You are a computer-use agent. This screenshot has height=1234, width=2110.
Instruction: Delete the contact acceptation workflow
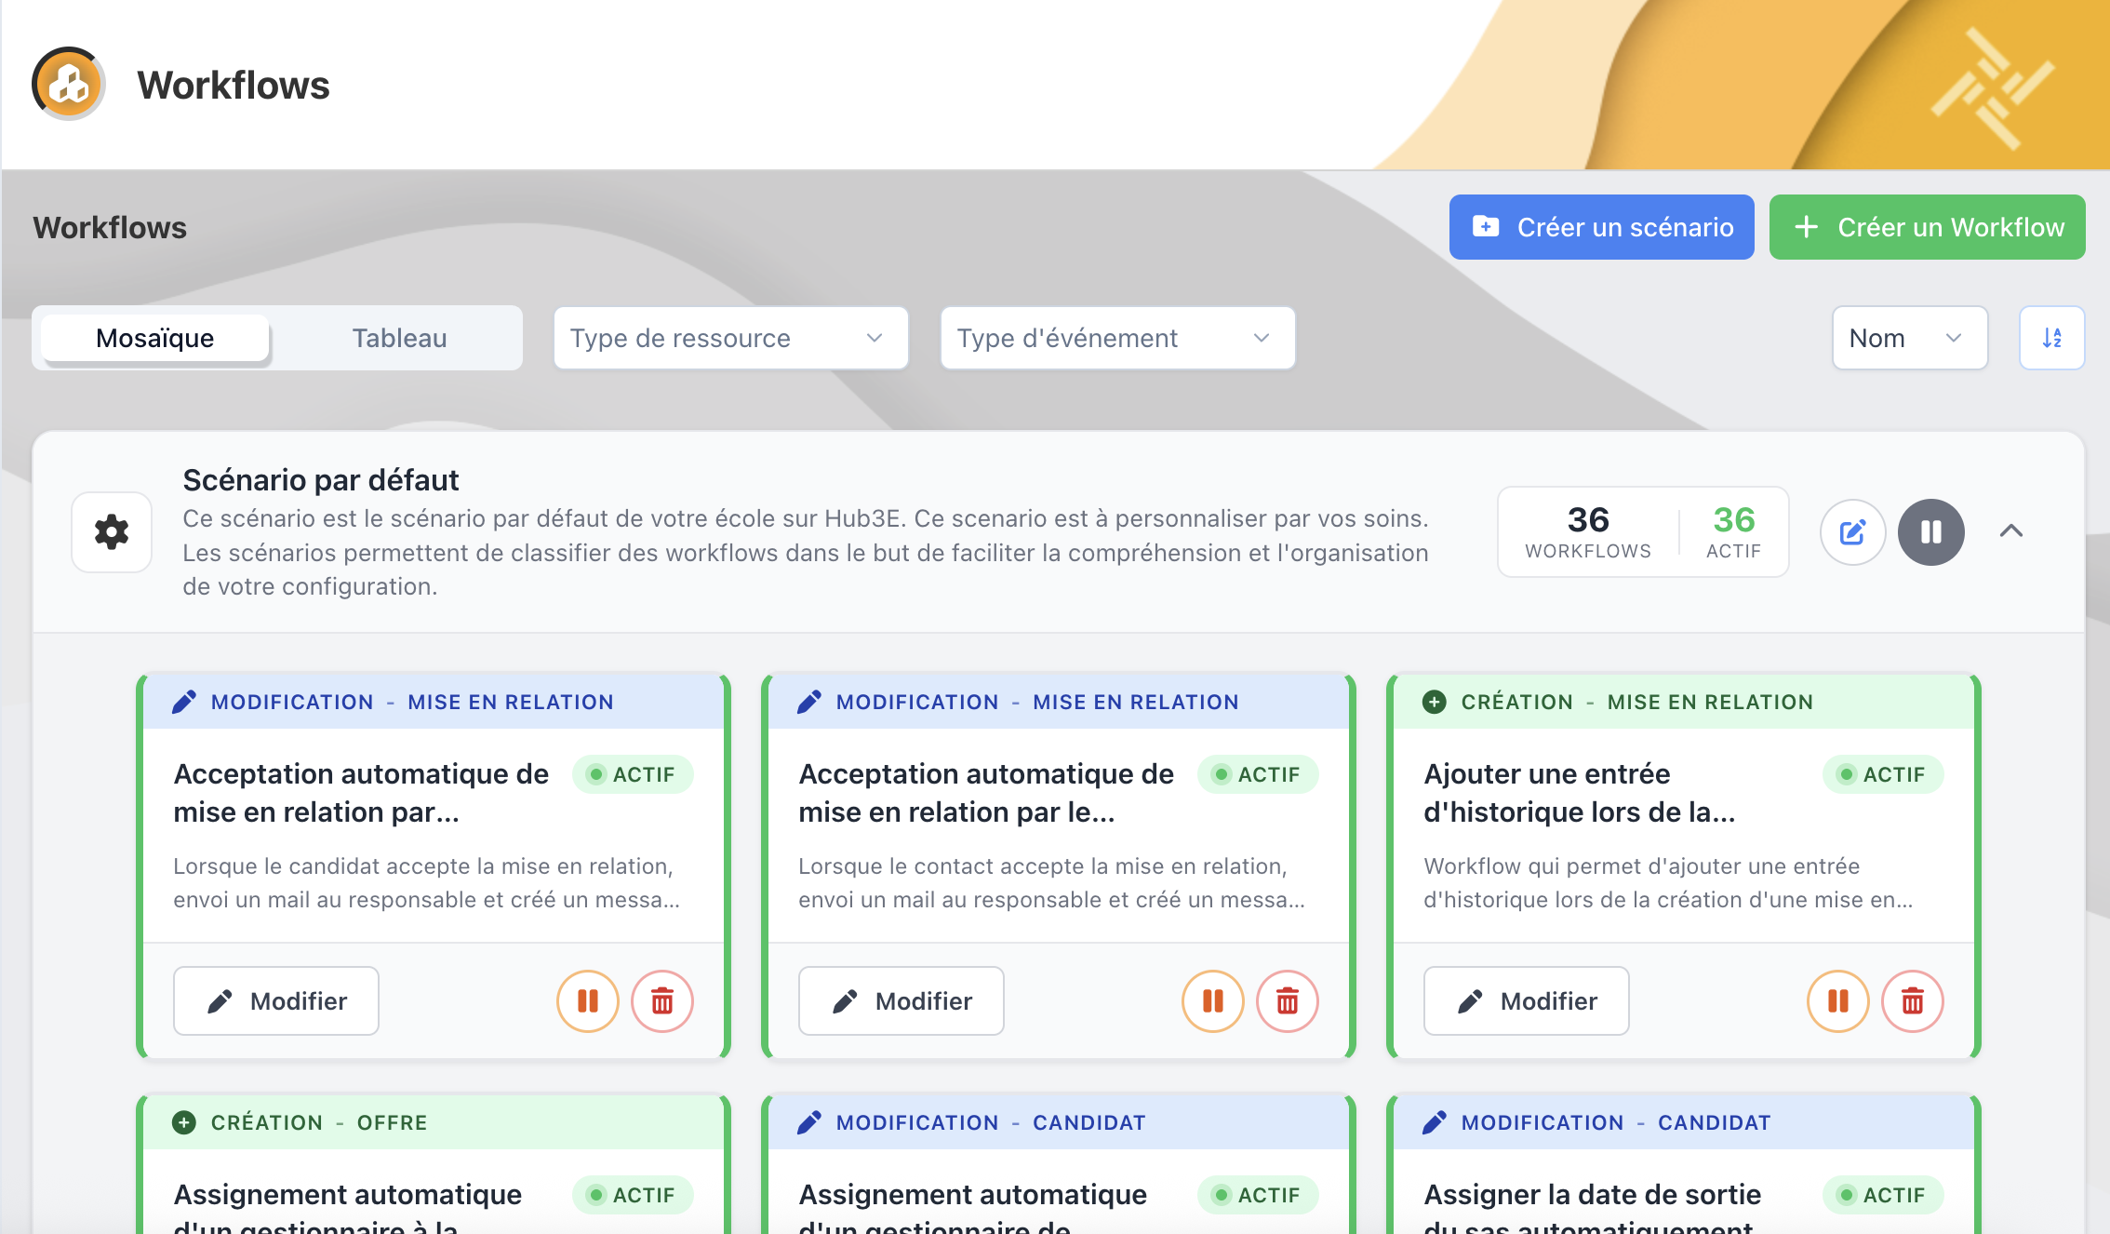click(1288, 1001)
